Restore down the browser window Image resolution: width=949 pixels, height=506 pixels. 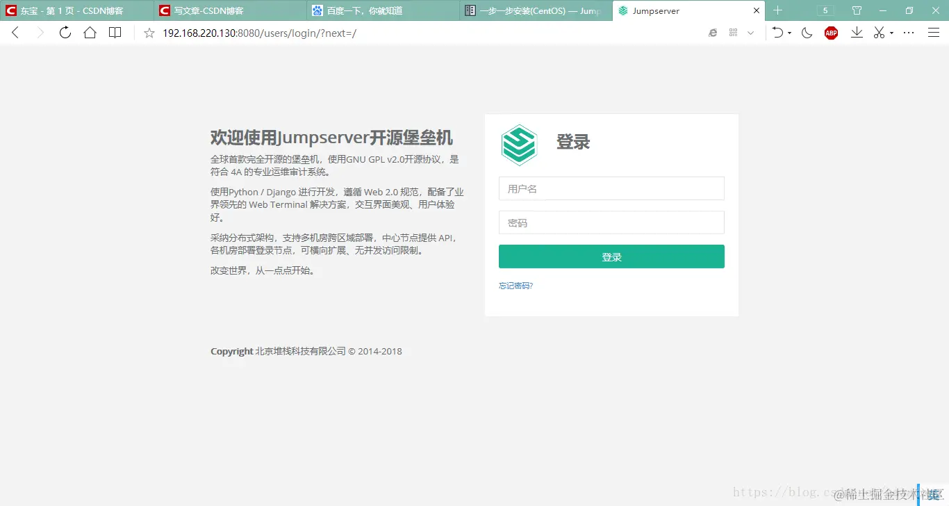tap(909, 10)
